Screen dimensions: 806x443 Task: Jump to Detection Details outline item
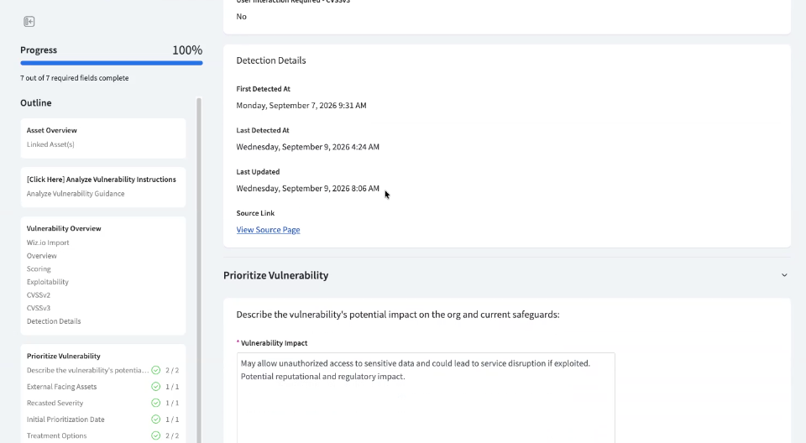tap(54, 321)
